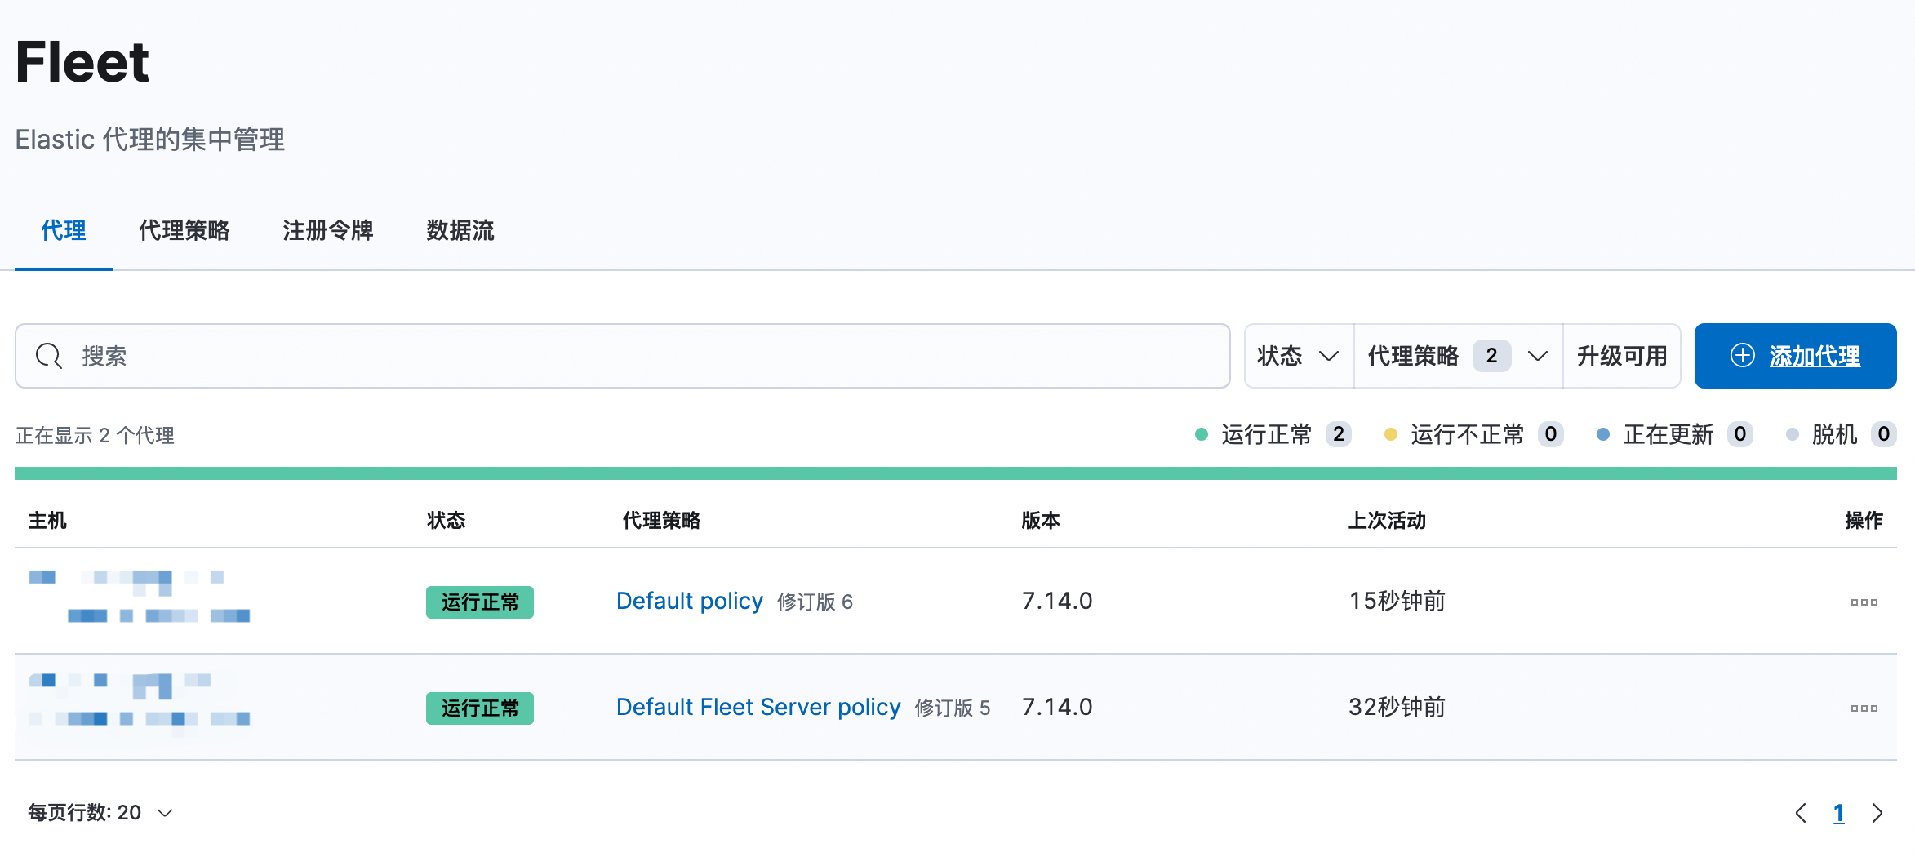Select the 数据流 tab
This screenshot has height=857, width=1915.
pyautogui.click(x=460, y=231)
